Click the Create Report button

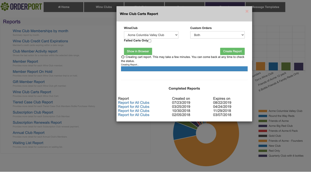pos(232,51)
